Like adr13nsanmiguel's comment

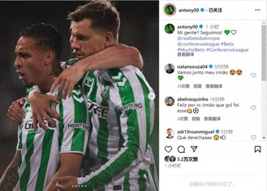(x=253, y=137)
